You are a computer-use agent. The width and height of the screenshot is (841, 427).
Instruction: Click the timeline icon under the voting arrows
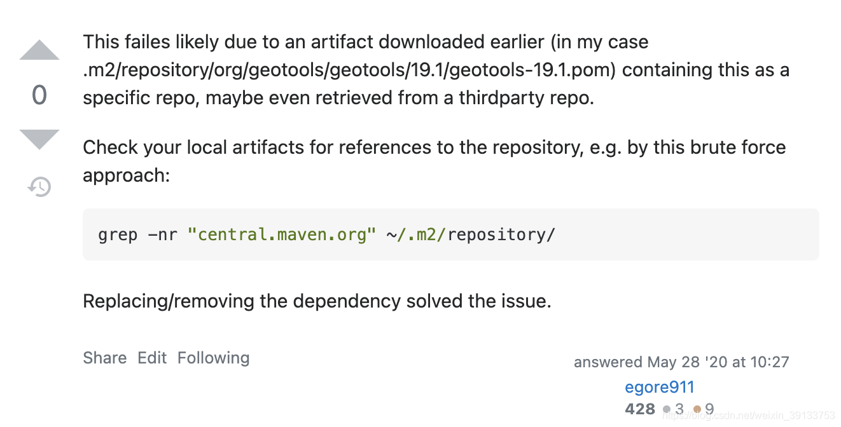tap(39, 187)
